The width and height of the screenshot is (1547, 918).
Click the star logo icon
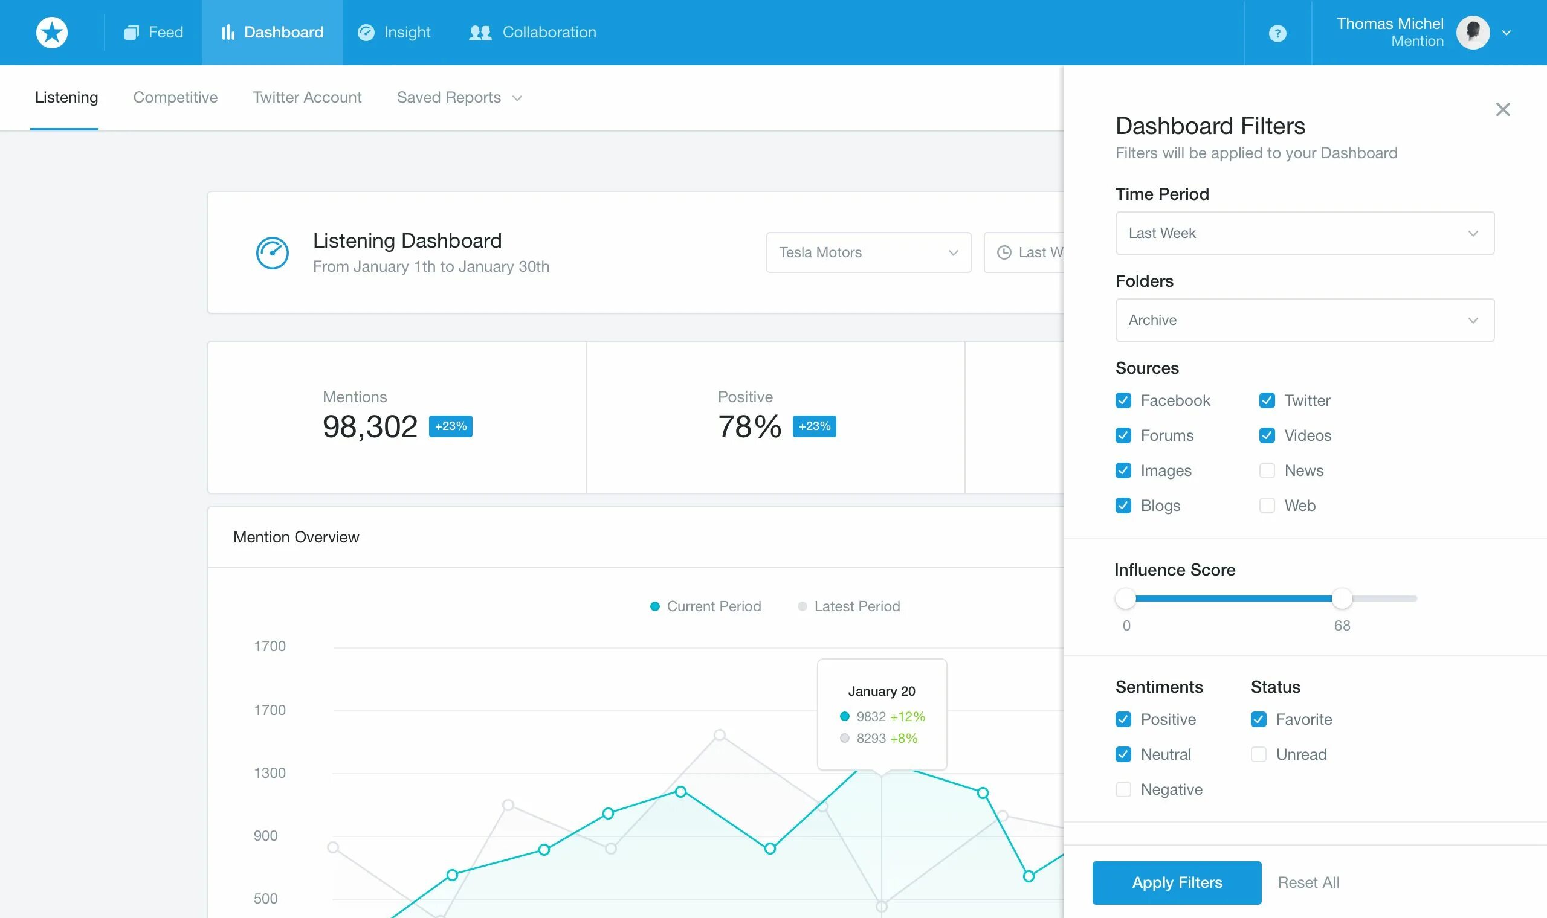tap(52, 32)
